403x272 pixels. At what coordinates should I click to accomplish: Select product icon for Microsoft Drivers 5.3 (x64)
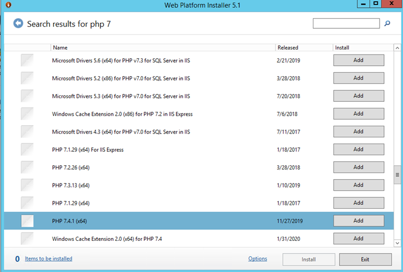[27, 96]
